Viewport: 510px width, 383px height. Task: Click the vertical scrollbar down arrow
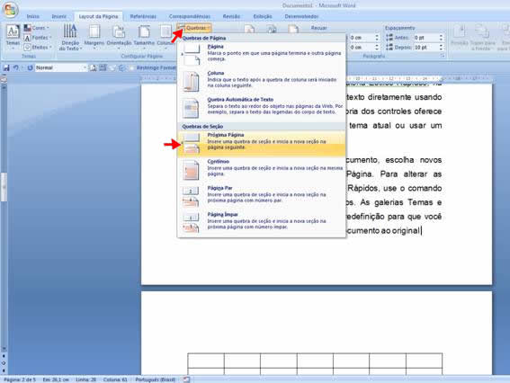(x=4, y=349)
